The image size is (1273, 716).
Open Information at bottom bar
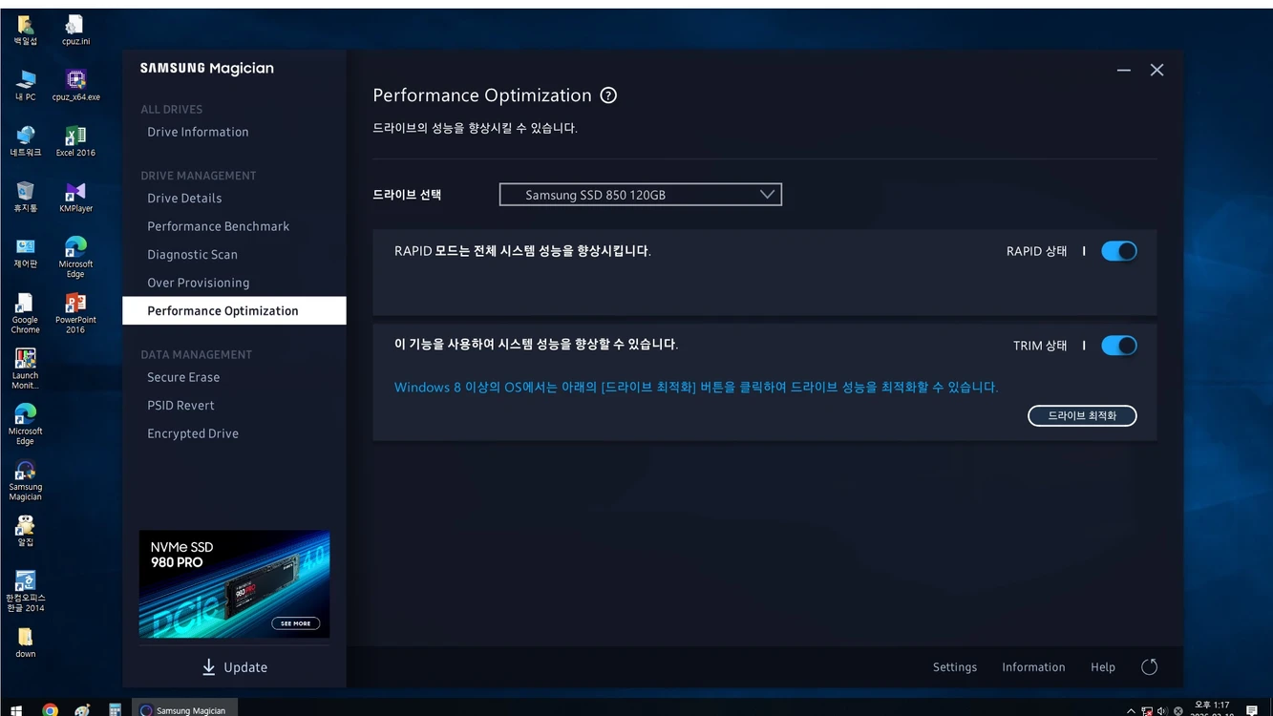coord(1033,667)
